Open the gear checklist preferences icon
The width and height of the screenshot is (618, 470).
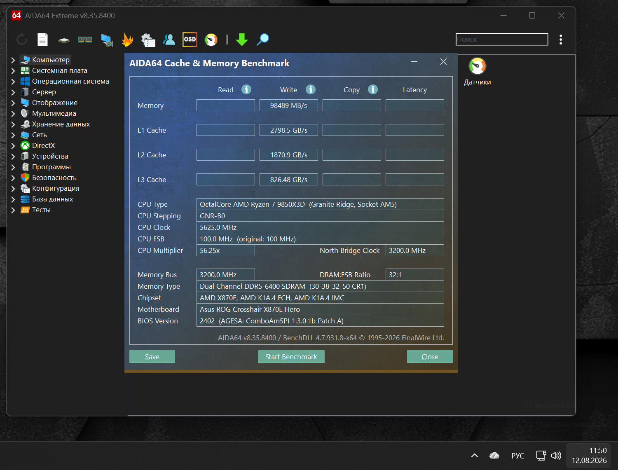[148, 40]
